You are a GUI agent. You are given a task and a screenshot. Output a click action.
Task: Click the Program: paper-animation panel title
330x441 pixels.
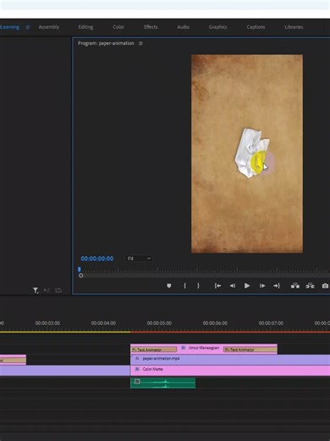(x=106, y=43)
